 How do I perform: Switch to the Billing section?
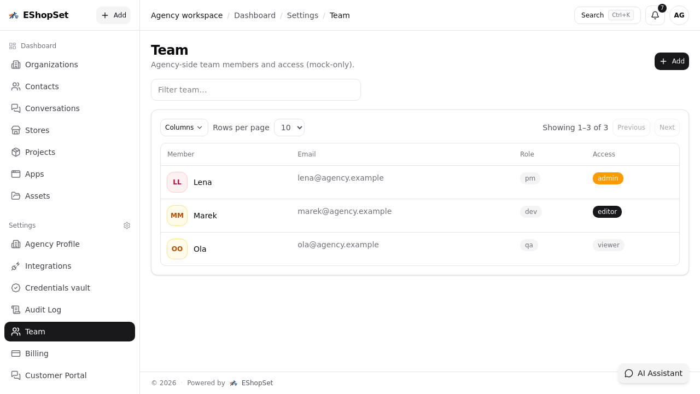tap(37, 354)
